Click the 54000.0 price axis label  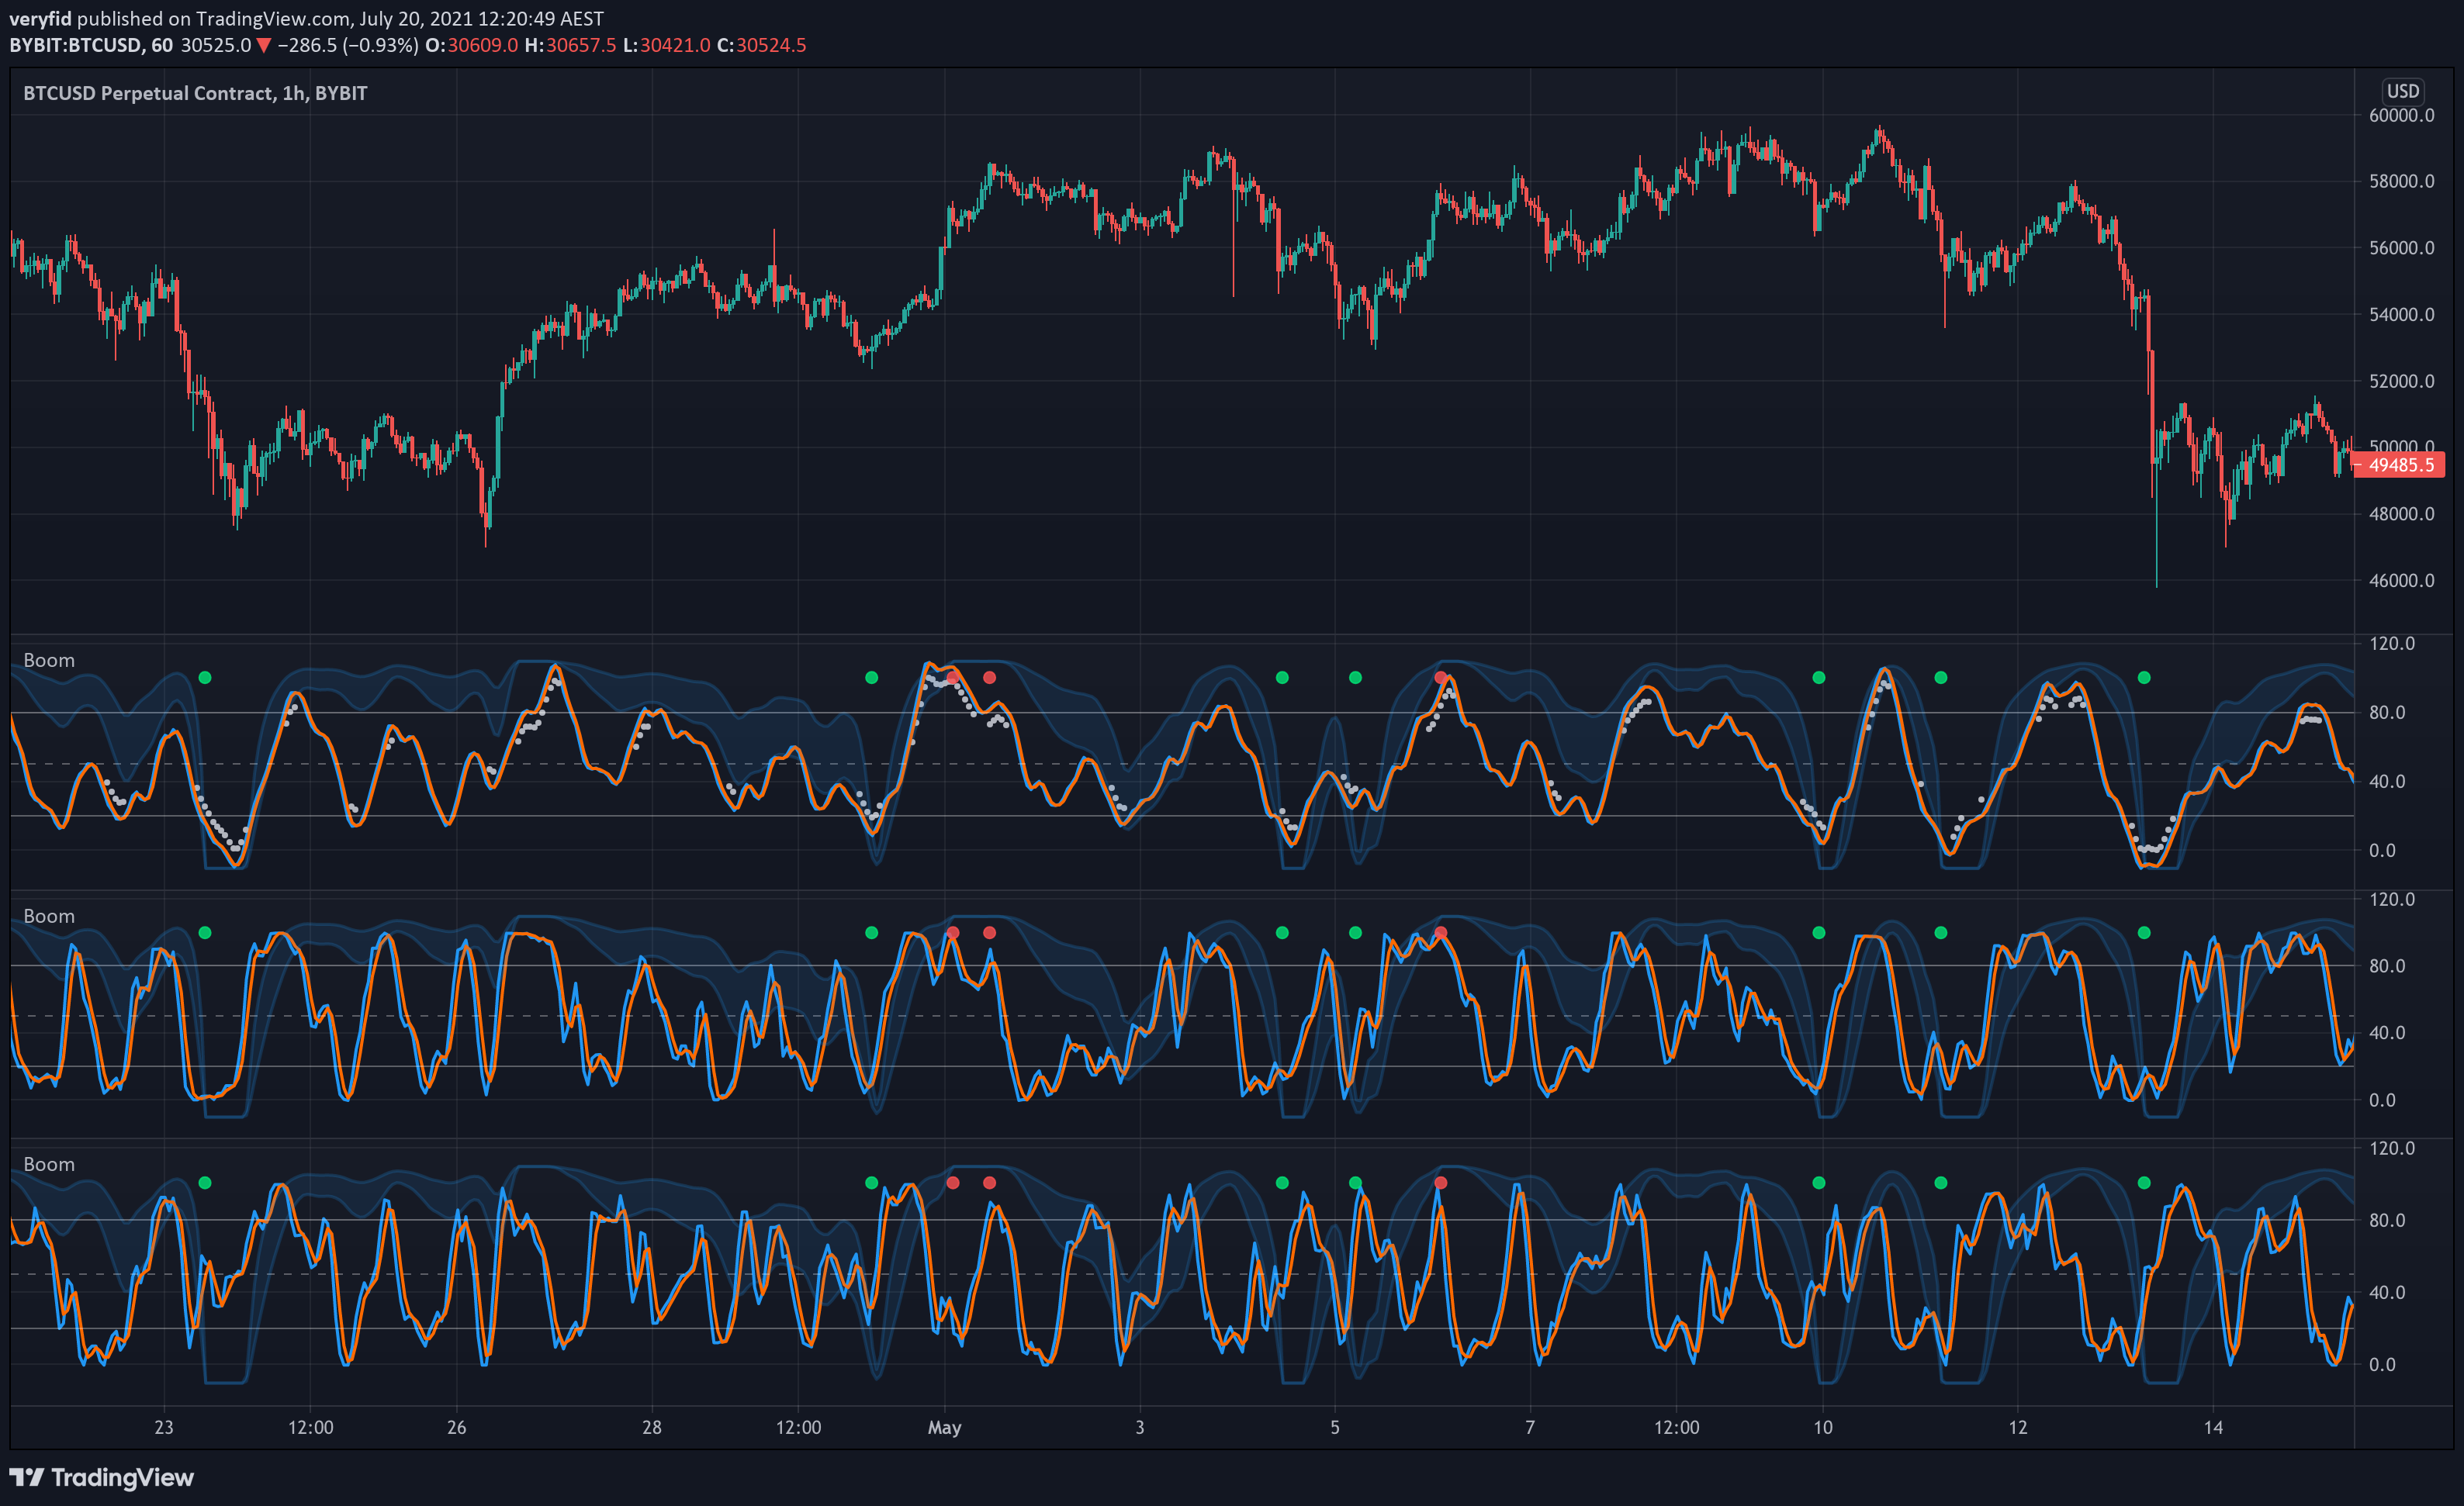2401,314
